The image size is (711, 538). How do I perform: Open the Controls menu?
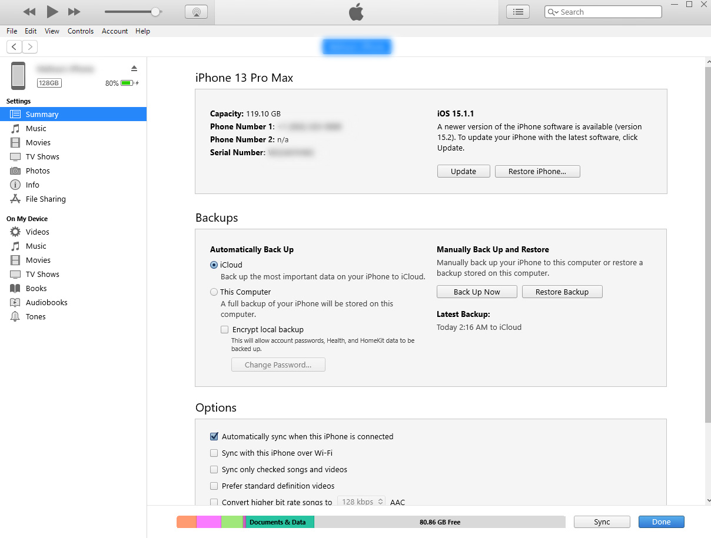coord(81,31)
